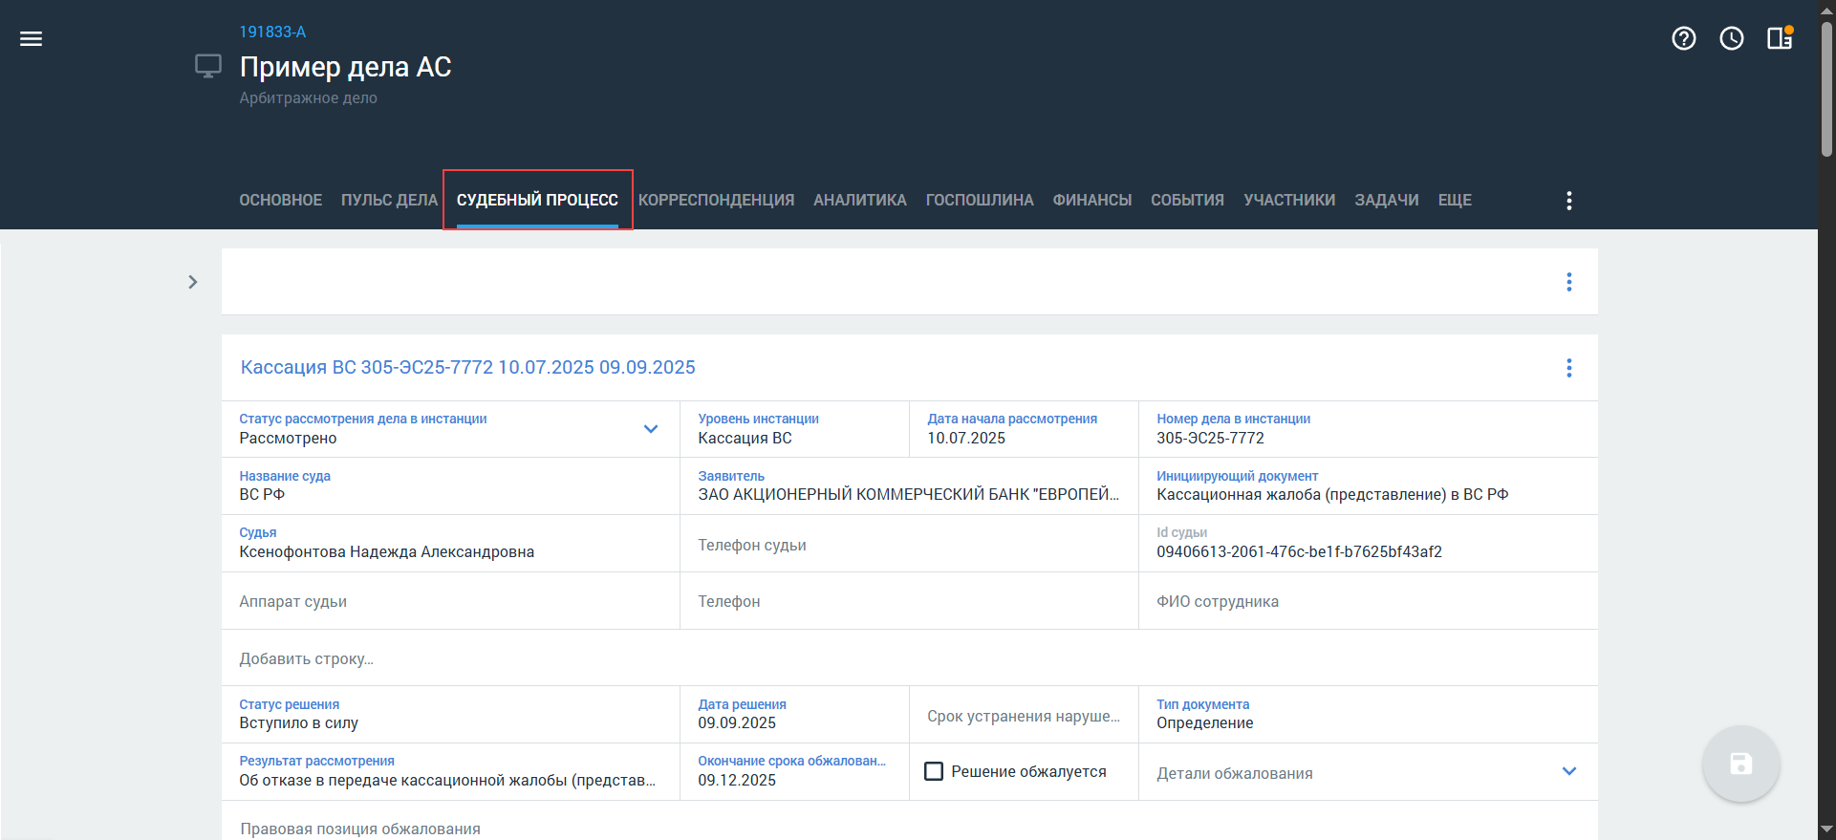
Task: Switch to the Основное tab
Action: [x=281, y=200]
